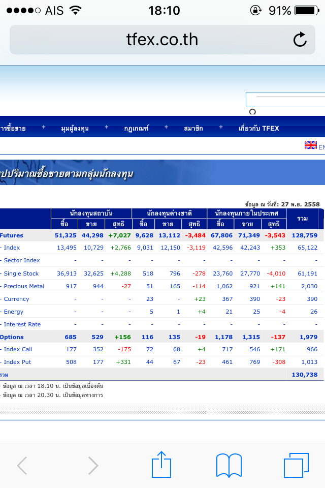Go forward with the right arrow

pos(93,465)
